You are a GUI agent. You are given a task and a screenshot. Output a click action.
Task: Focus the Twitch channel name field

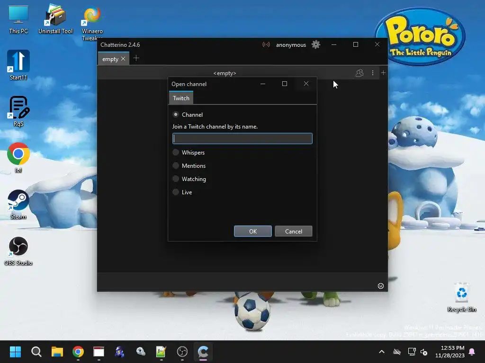click(242, 138)
